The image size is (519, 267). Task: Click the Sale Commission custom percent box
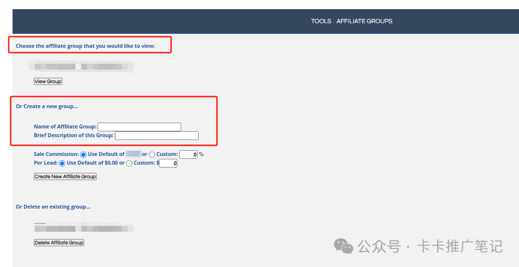[x=188, y=155]
